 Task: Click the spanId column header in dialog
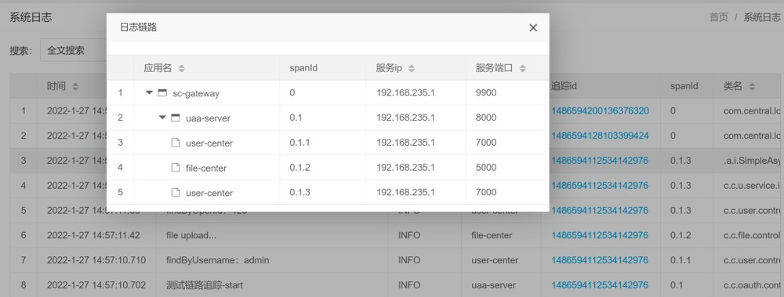pos(303,68)
